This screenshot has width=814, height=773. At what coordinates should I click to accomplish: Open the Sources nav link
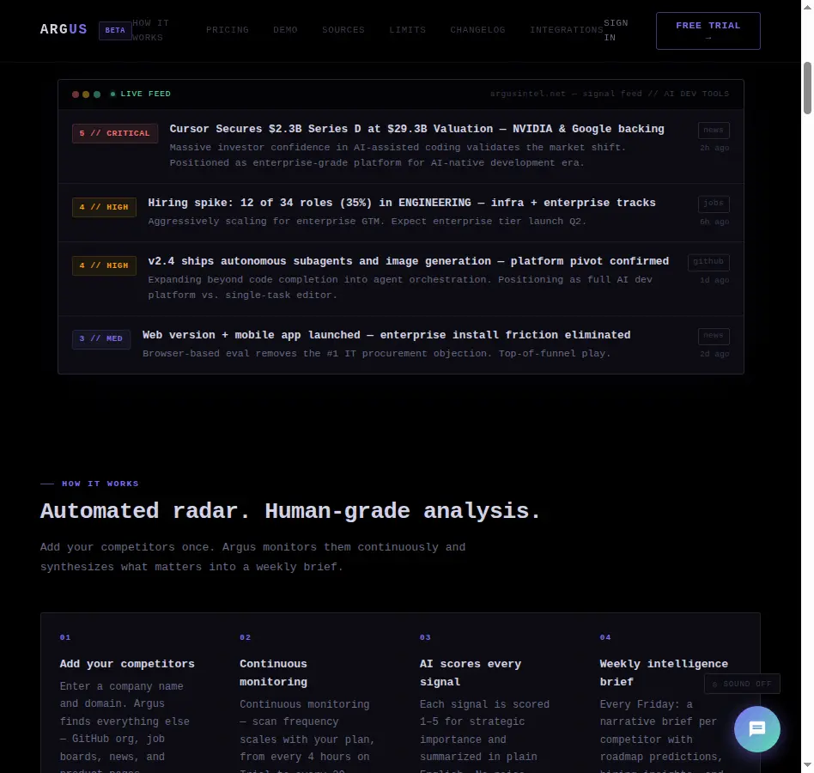(x=343, y=30)
